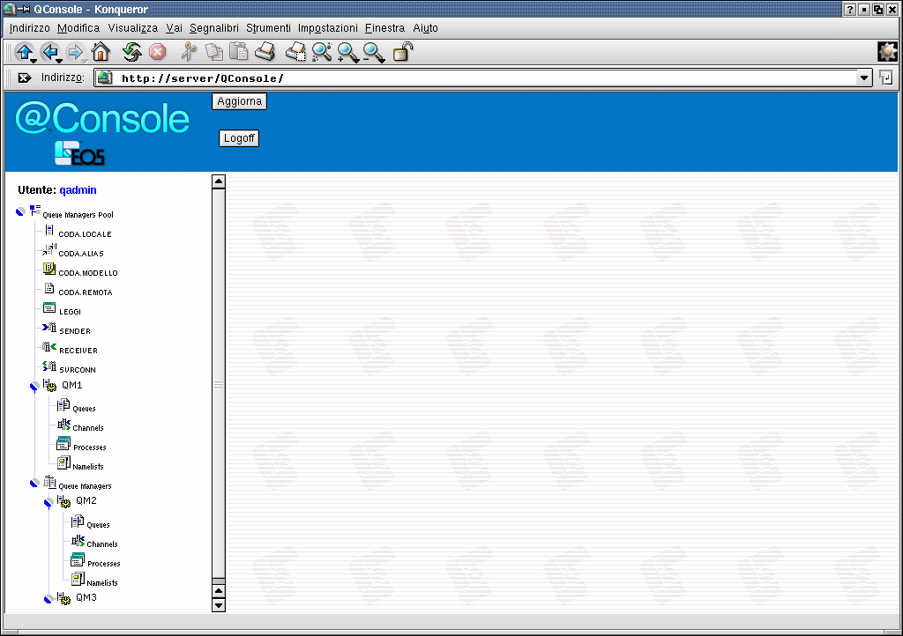Collapse the QM1 tree node
Viewport: 903px width, 636px height.
pos(34,386)
